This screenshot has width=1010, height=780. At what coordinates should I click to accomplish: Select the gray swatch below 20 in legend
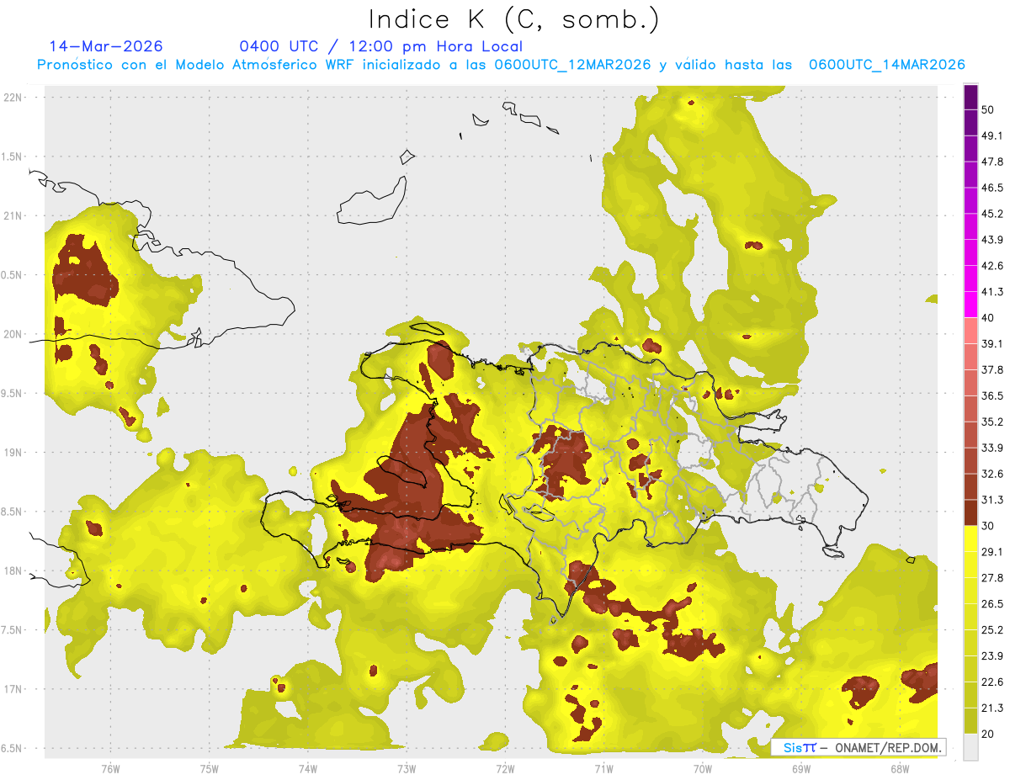tap(970, 747)
